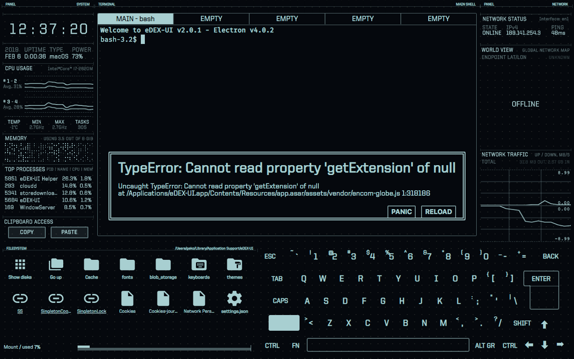
Task: Click the down arrow key on keyboard
Action: coord(544,345)
